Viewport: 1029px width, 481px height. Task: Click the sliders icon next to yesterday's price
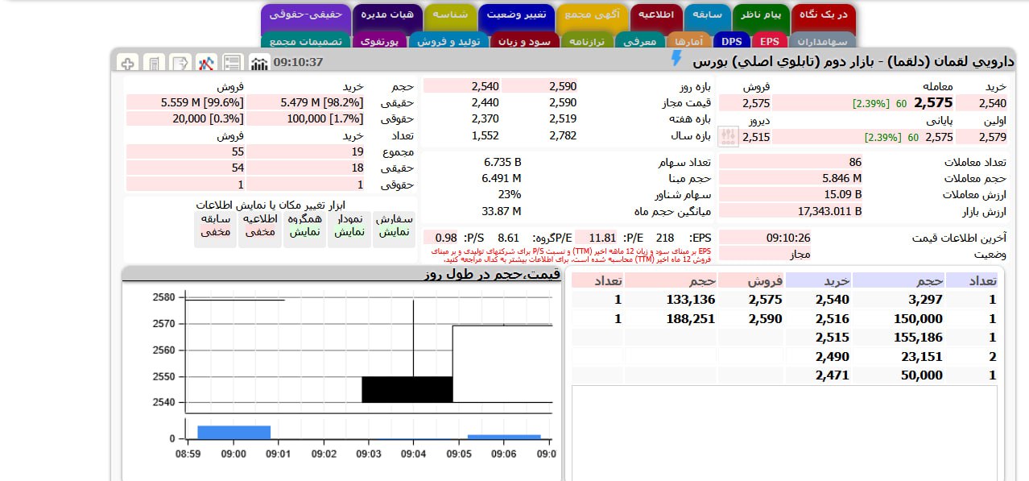tap(728, 137)
